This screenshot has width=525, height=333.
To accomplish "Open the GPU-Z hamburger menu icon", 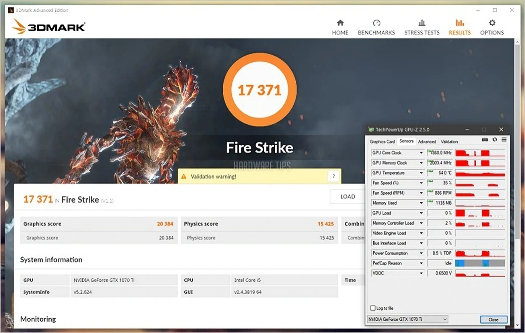I will 504,140.
